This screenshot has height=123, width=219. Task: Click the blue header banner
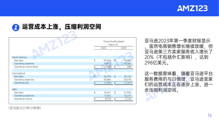(x=109, y=8)
